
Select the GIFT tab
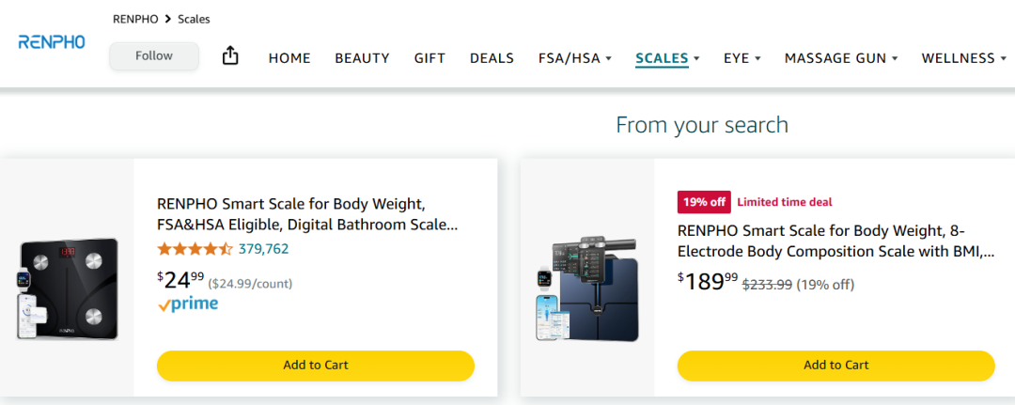(x=429, y=58)
